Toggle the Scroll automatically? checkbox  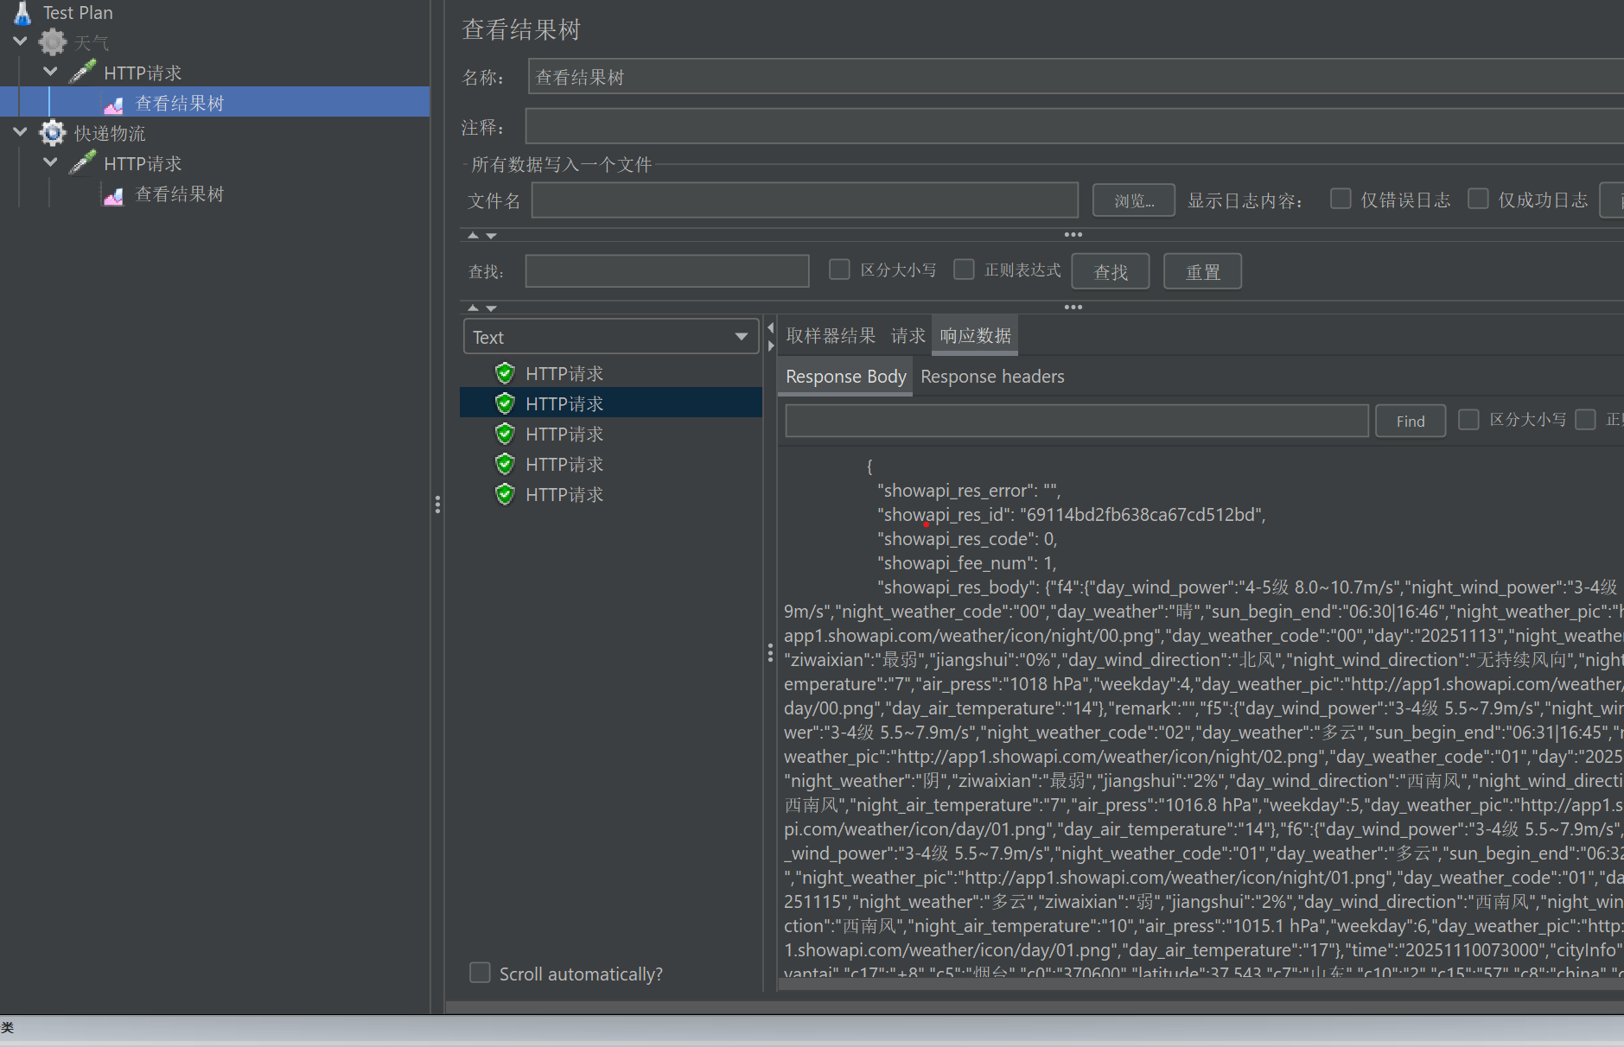(480, 973)
